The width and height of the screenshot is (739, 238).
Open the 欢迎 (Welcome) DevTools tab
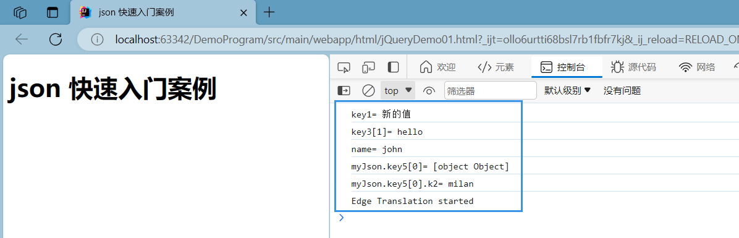pos(437,67)
